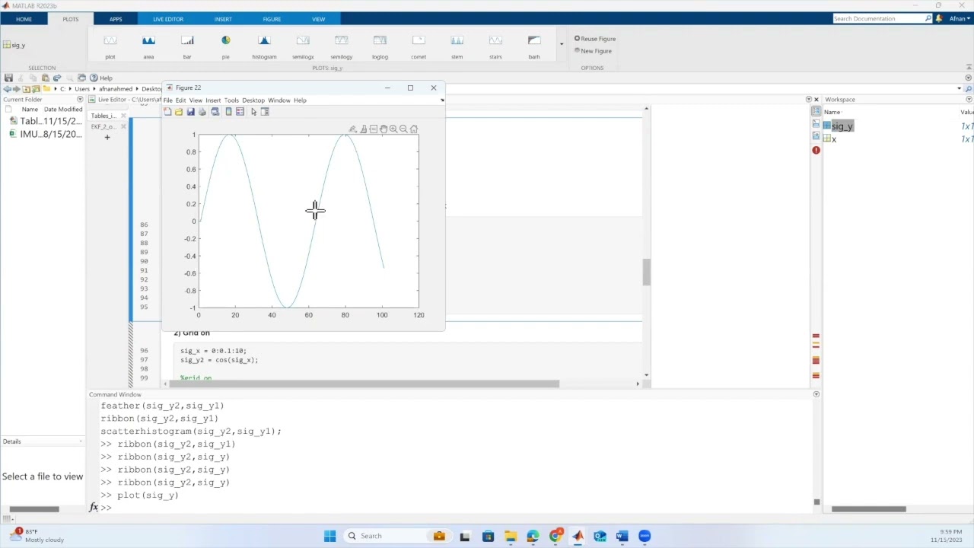The width and height of the screenshot is (974, 548).
Task: Click the red error indicator beside Workspace
Action: coord(816,150)
